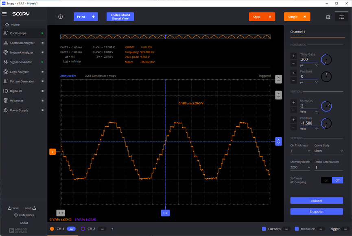This screenshot has width=352, height=236.
Task: Open the vertical Position unit dropdown
Action: point(309,129)
